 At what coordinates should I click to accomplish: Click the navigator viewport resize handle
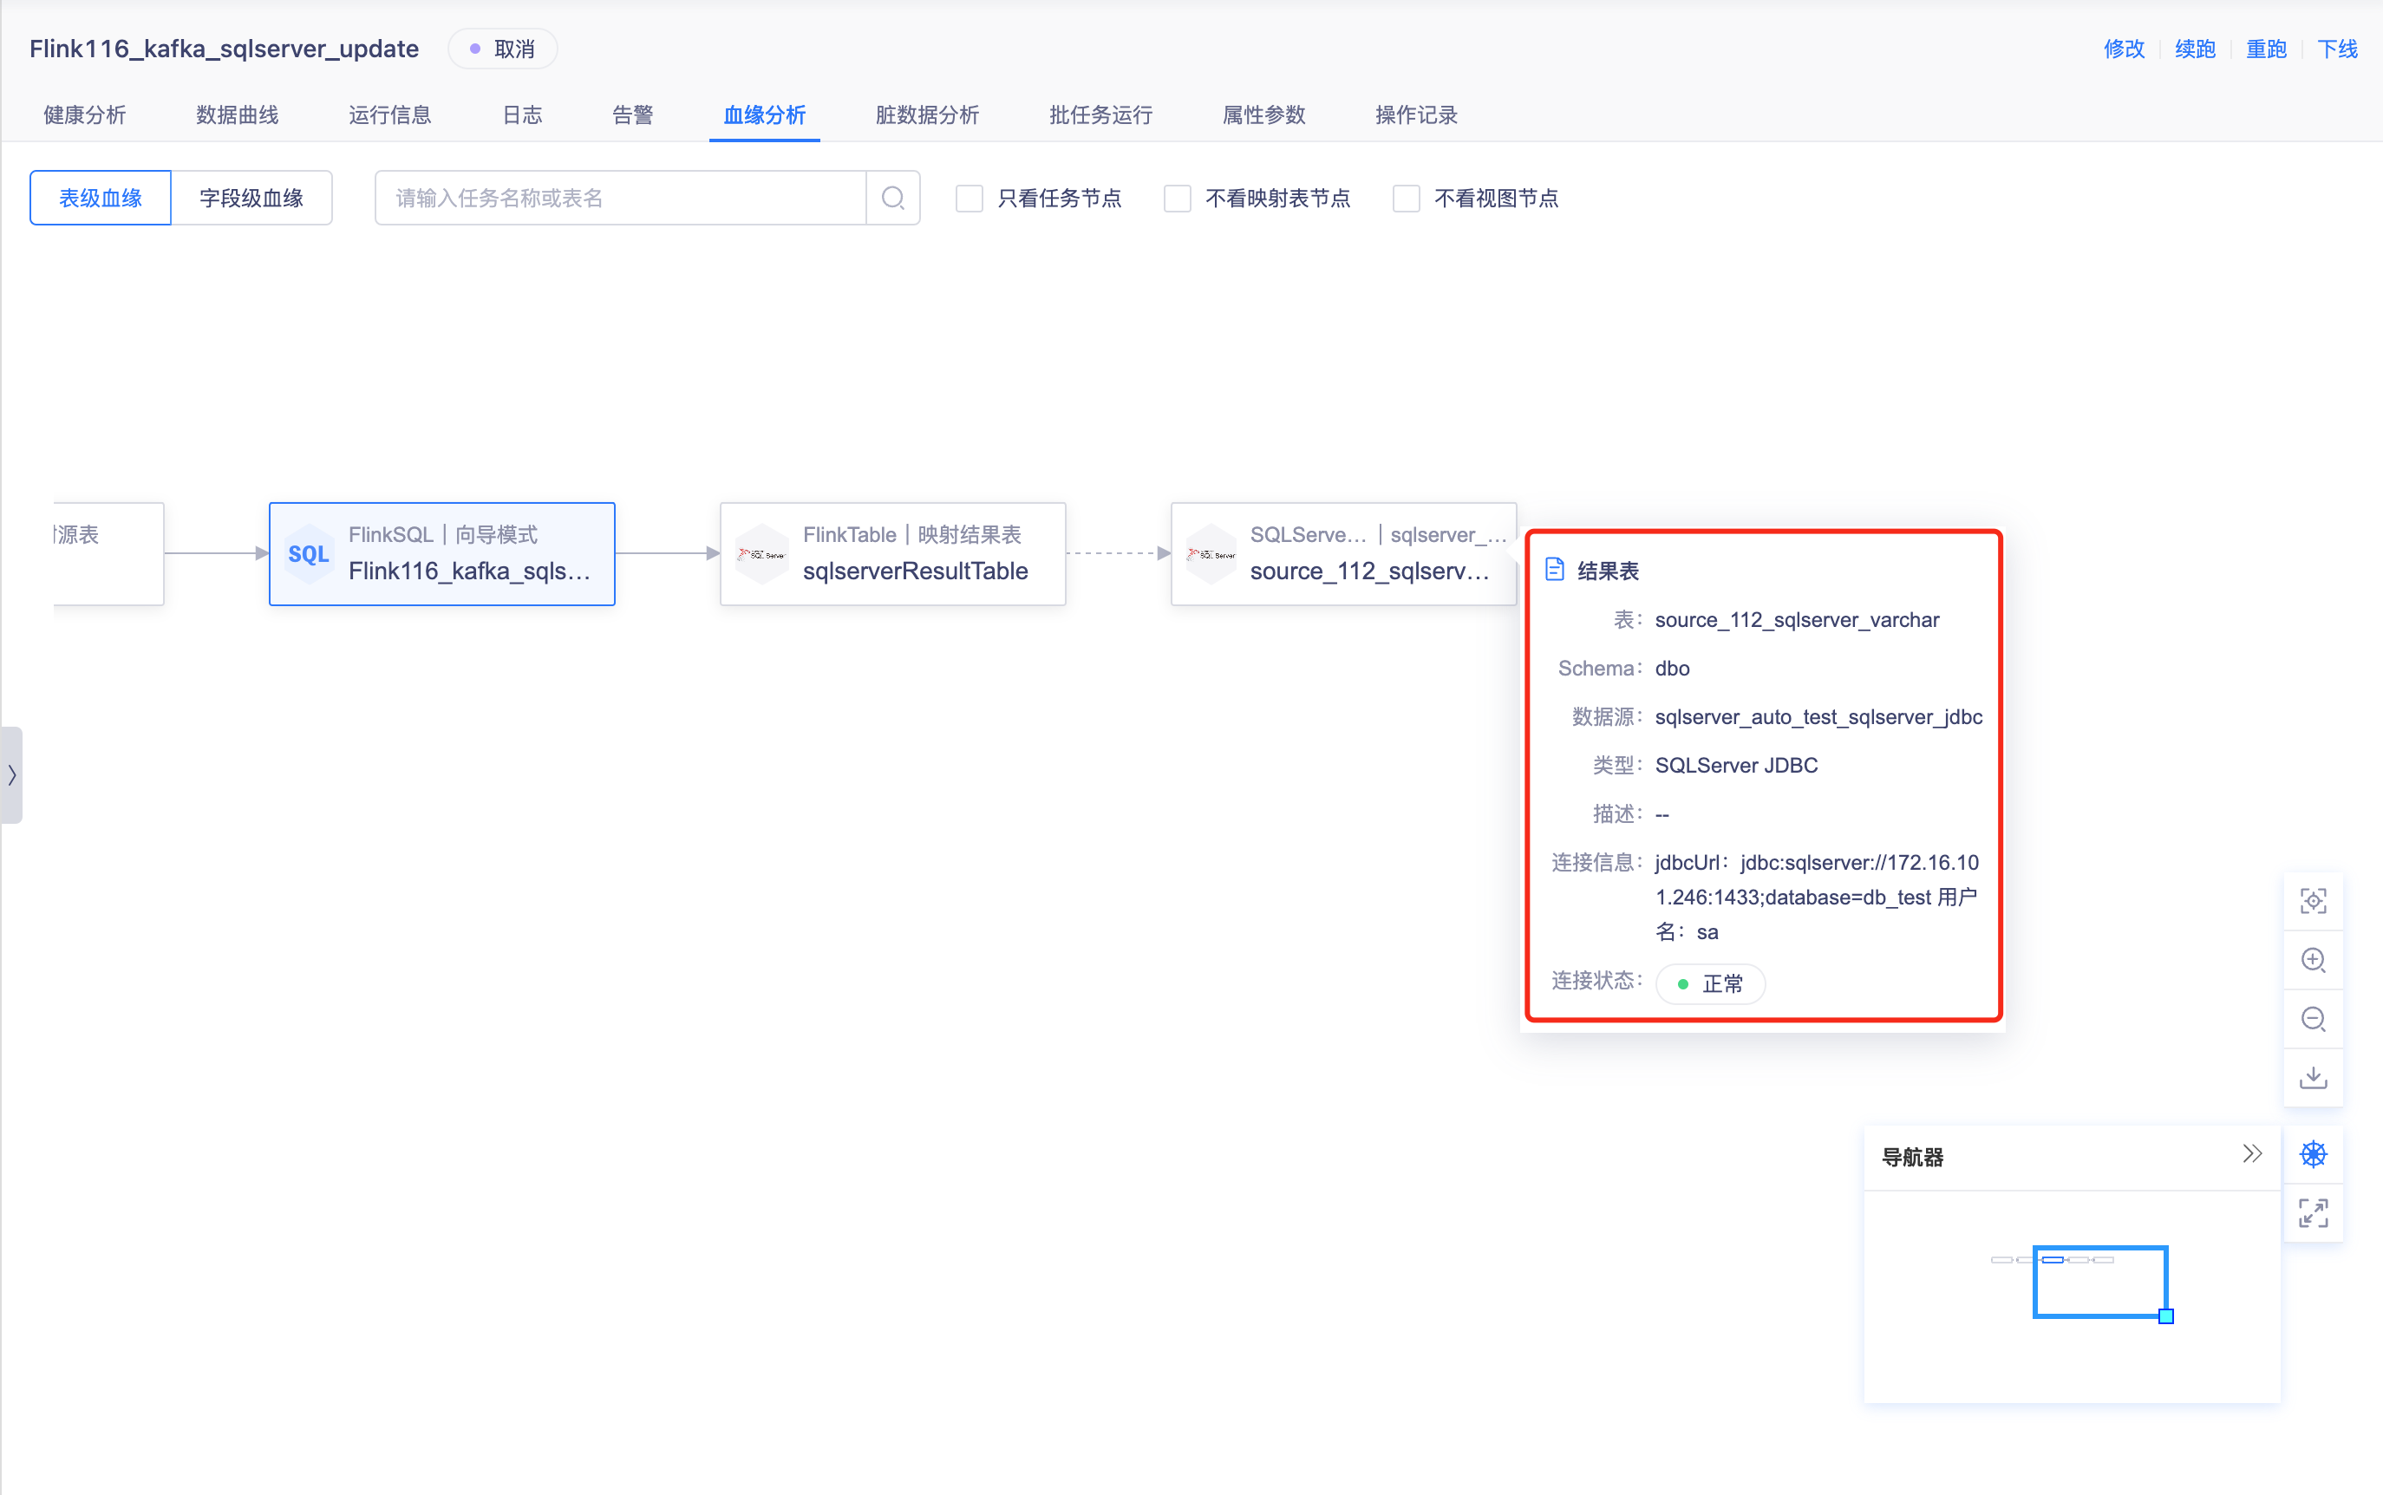2165,1316
